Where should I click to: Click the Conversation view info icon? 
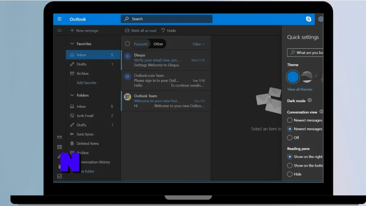[x=321, y=112]
